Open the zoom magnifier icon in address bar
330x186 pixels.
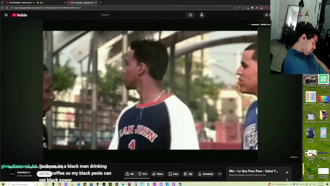[239, 8]
